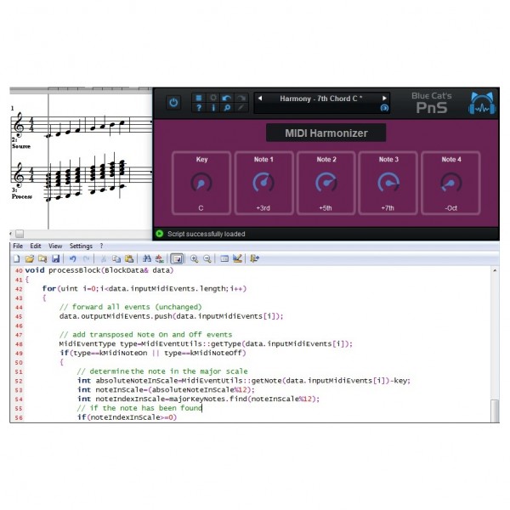
Task: Click the Blue Cat headphones logo
Action: pyautogui.click(x=482, y=104)
